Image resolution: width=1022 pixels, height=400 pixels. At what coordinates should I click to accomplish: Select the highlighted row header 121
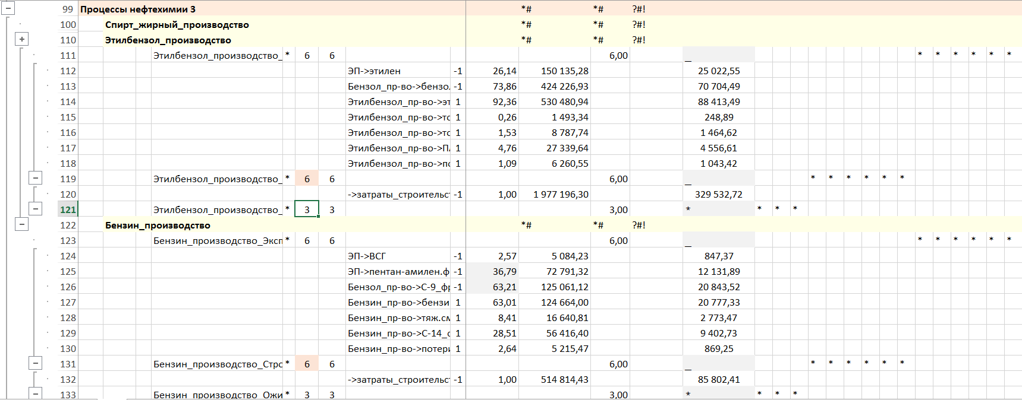click(x=68, y=209)
